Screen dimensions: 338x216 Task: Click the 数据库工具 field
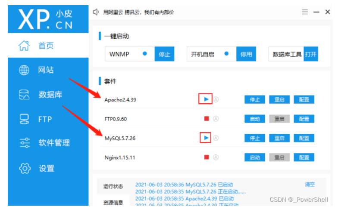286,54
